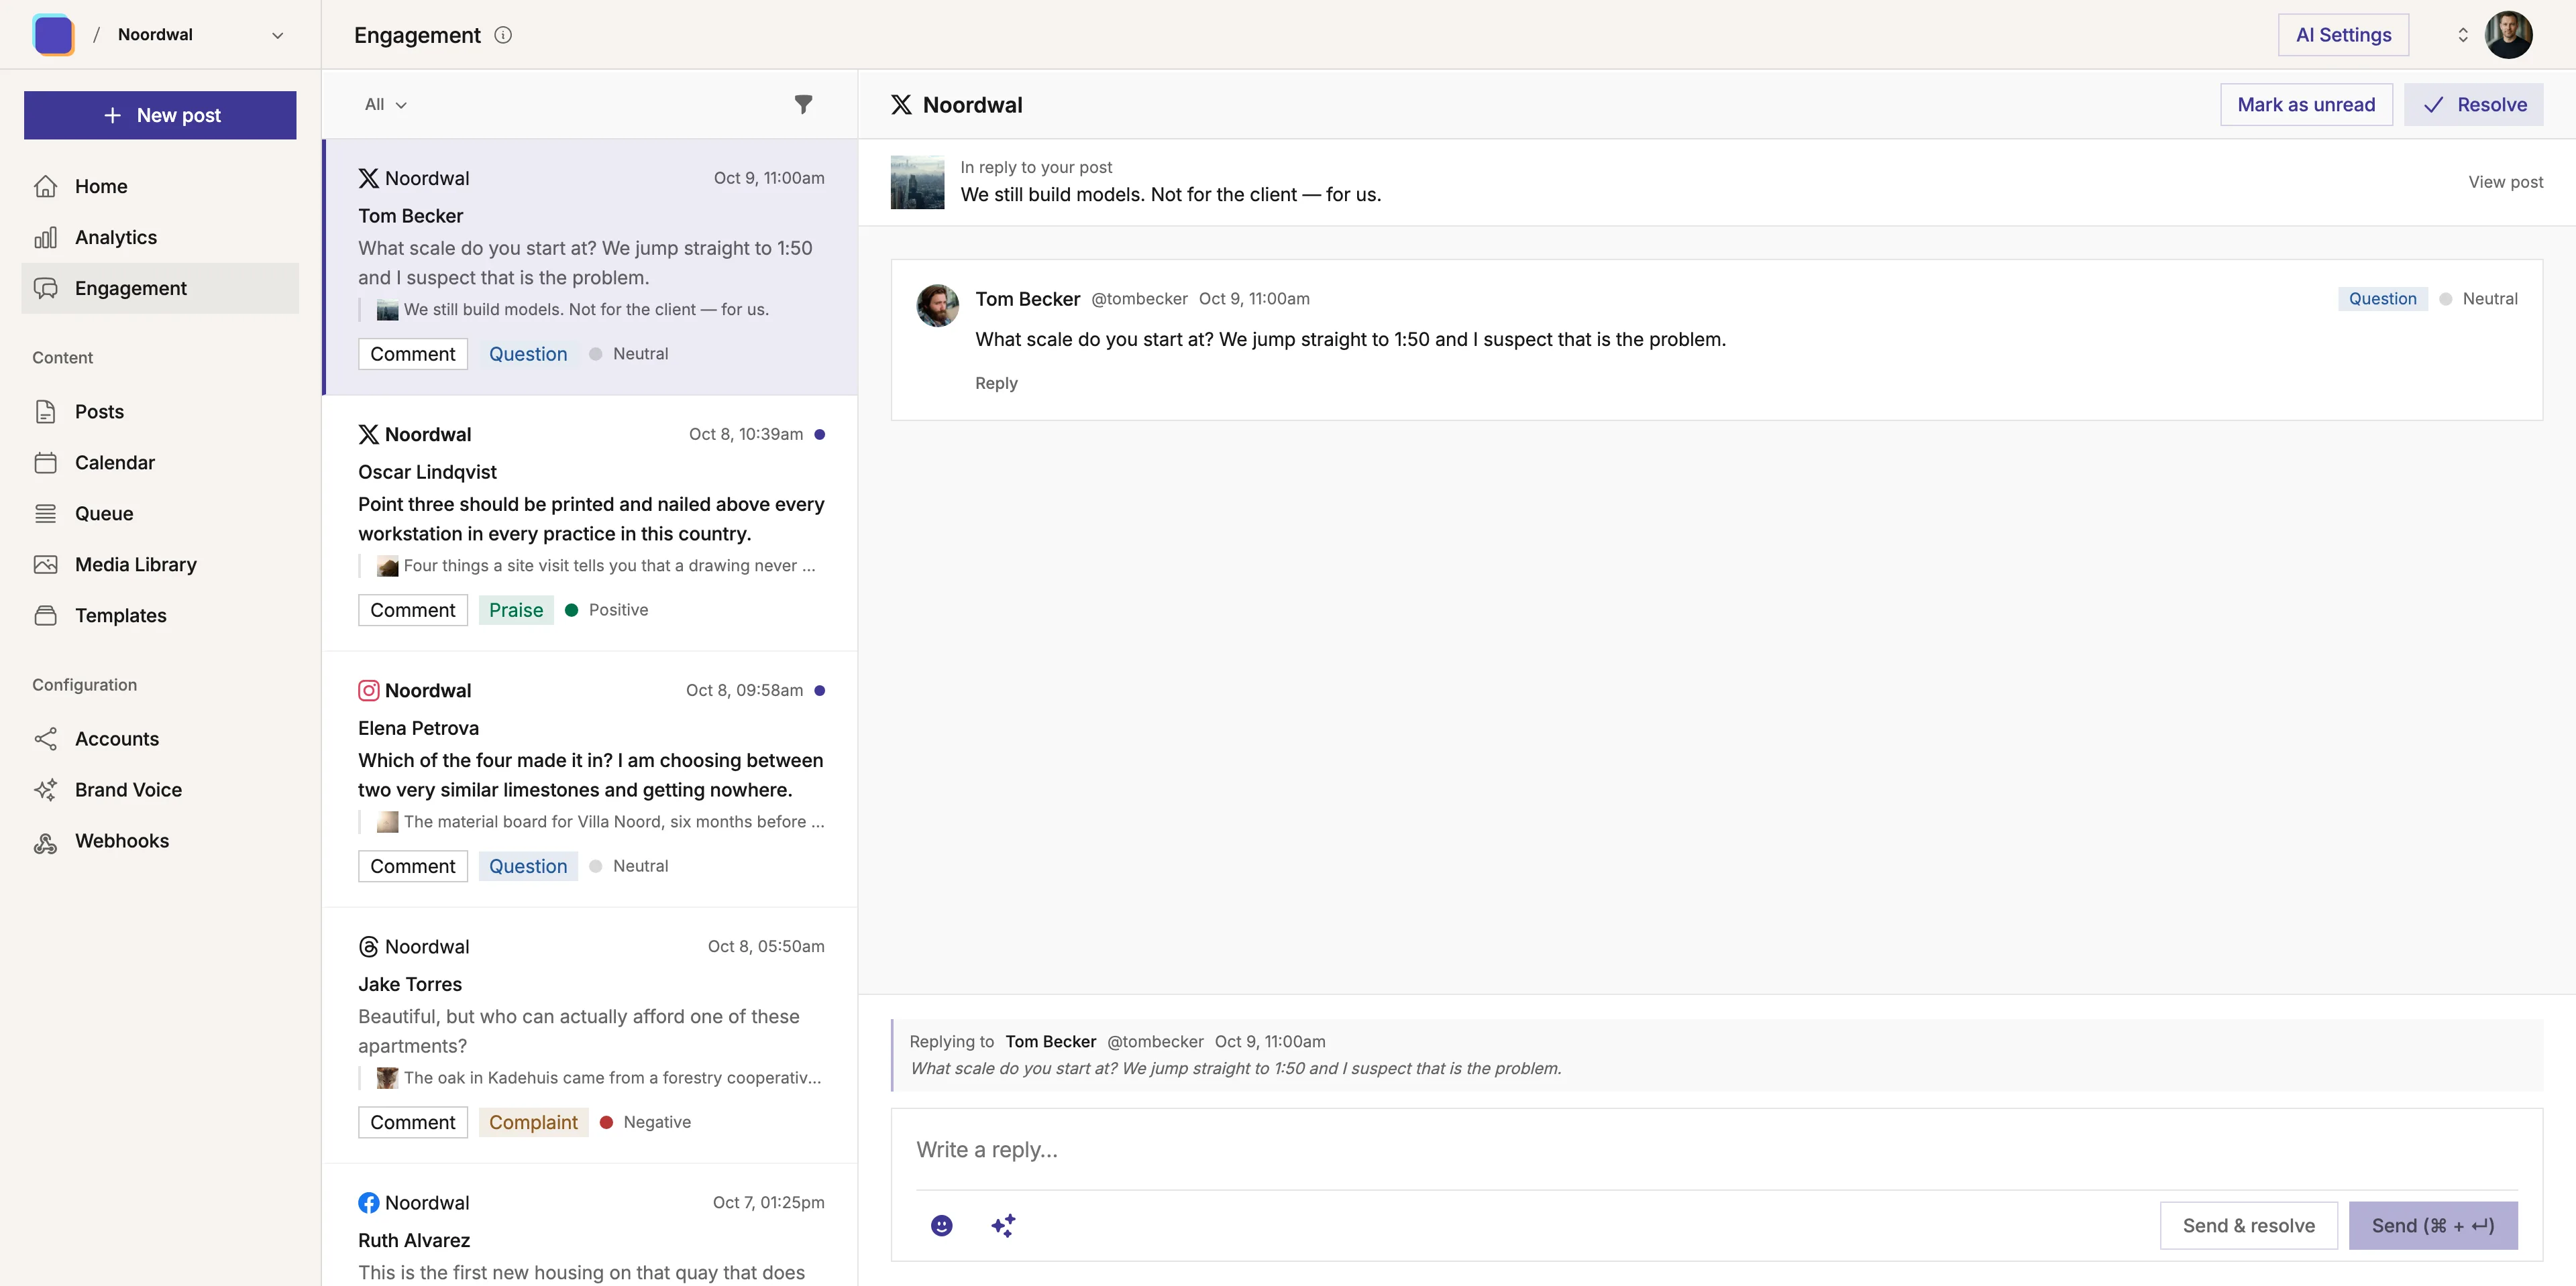The image size is (2576, 1286).
Task: Generate AI reply with sparkle icon
Action: coord(1003,1225)
